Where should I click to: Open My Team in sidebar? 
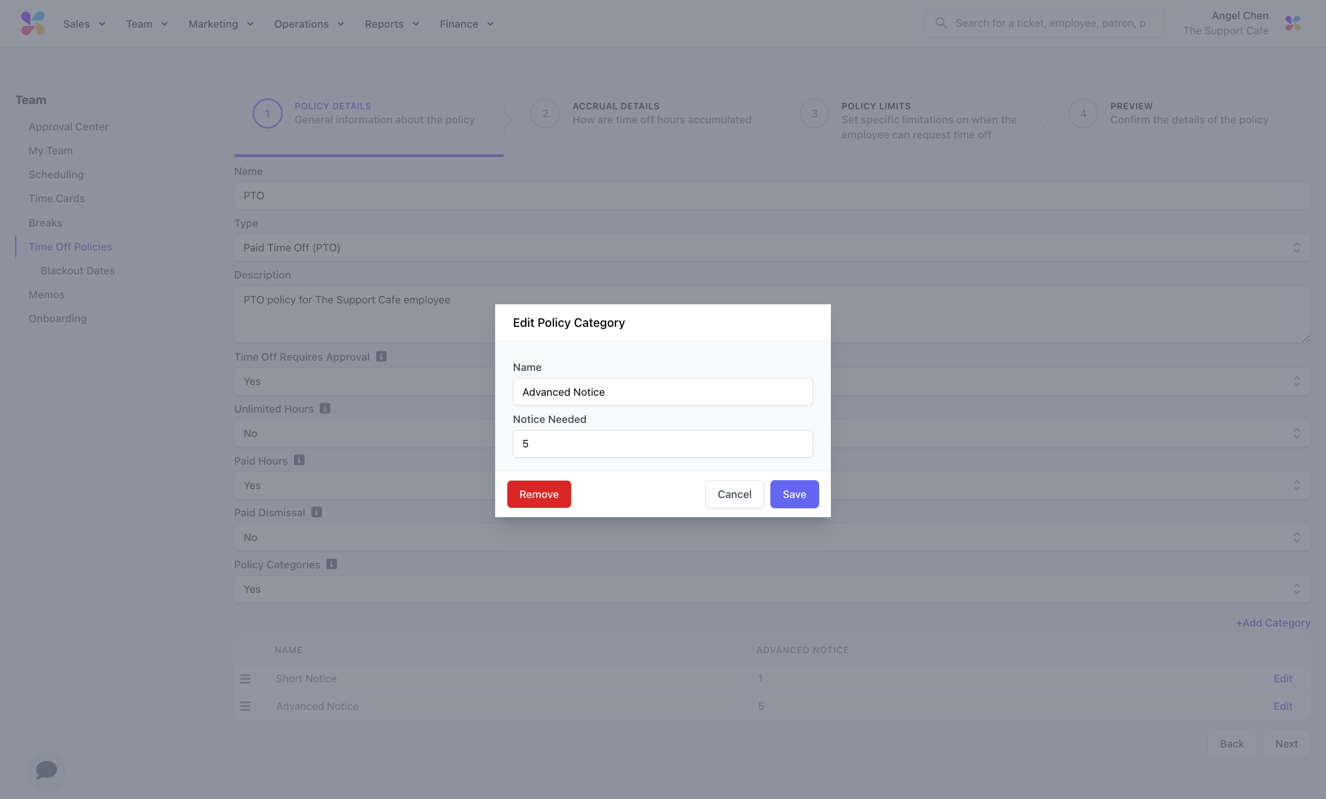coord(51,151)
